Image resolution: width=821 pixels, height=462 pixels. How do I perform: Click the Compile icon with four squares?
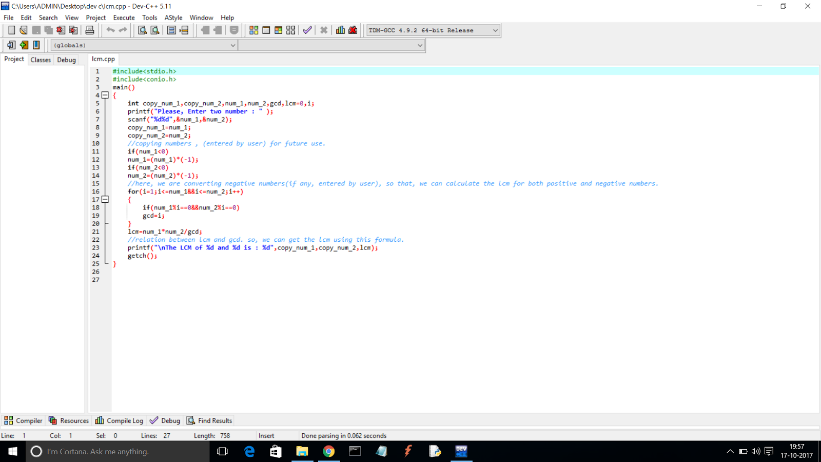coord(253,30)
